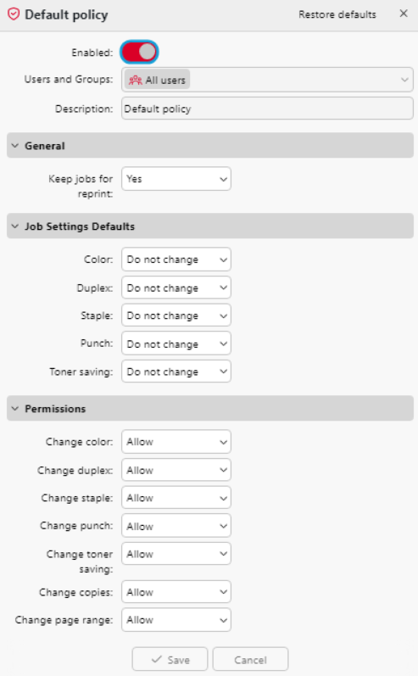Open the Keep jobs for reprint dropdown

pyautogui.click(x=176, y=179)
